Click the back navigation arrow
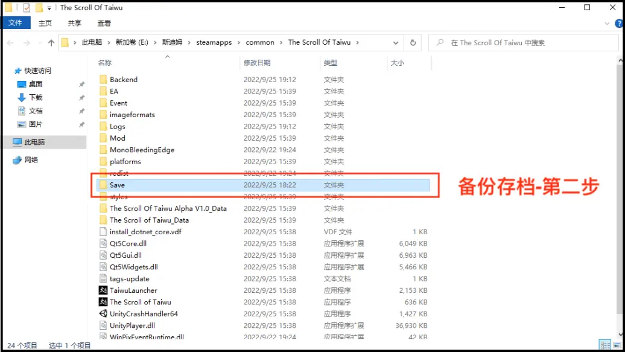Image resolution: width=625 pixels, height=352 pixels. pos(11,43)
